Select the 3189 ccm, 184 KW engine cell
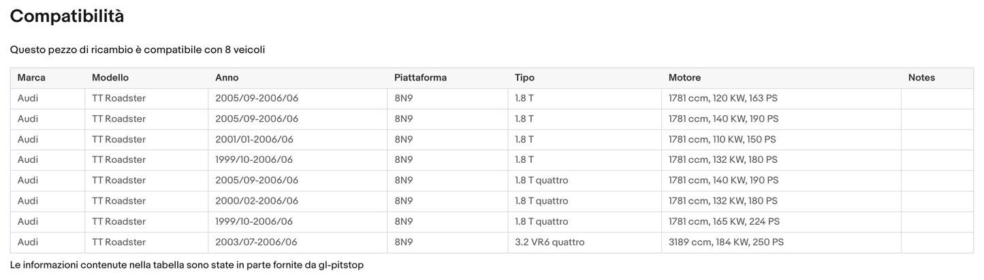Image resolution: width=984 pixels, height=280 pixels. coord(726,242)
